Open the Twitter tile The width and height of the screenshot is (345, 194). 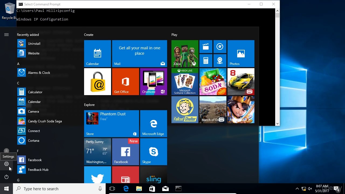click(98, 175)
